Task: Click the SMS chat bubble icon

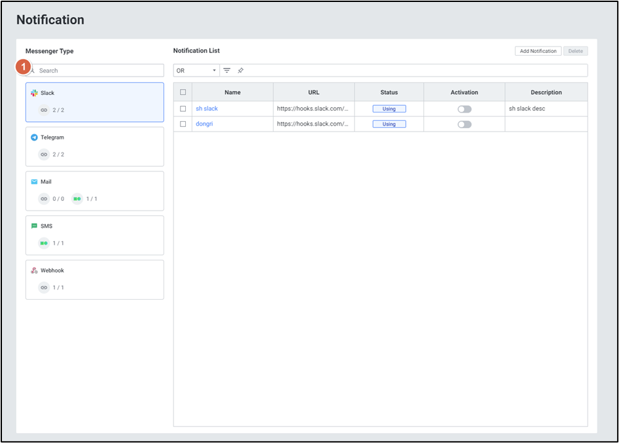Action: 34,226
